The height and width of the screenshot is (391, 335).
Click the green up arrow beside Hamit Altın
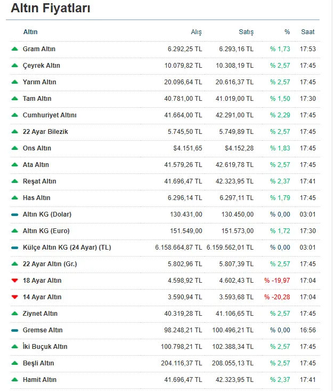15,379
